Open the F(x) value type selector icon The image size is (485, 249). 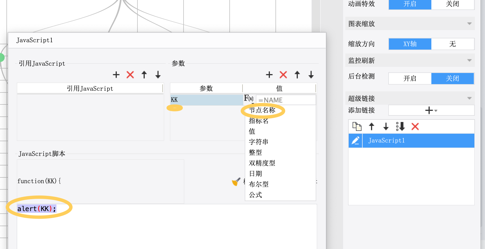[249, 99]
